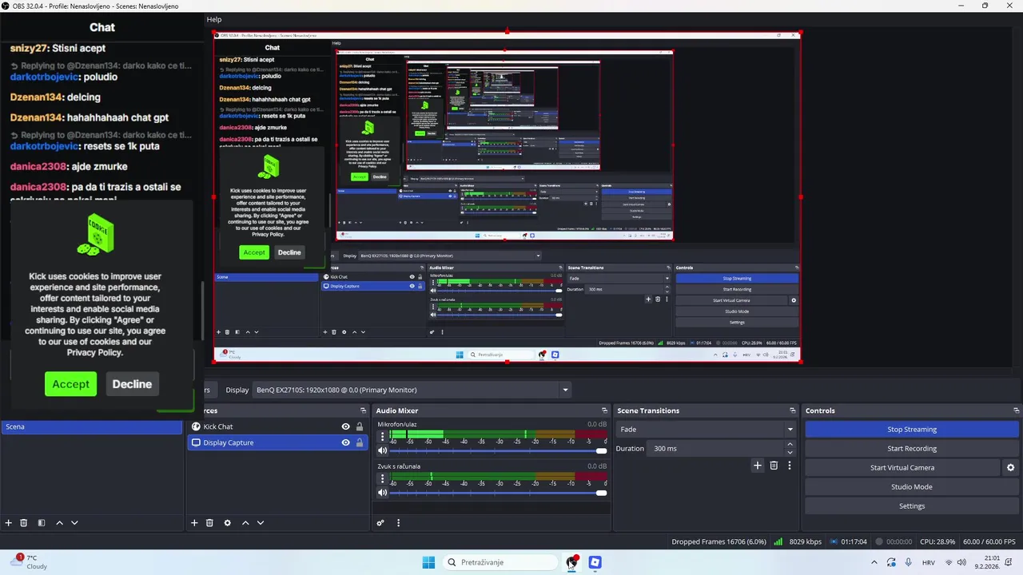The image size is (1023, 575).
Task: Click the CPU: 28.9% status entry
Action: click(x=937, y=541)
